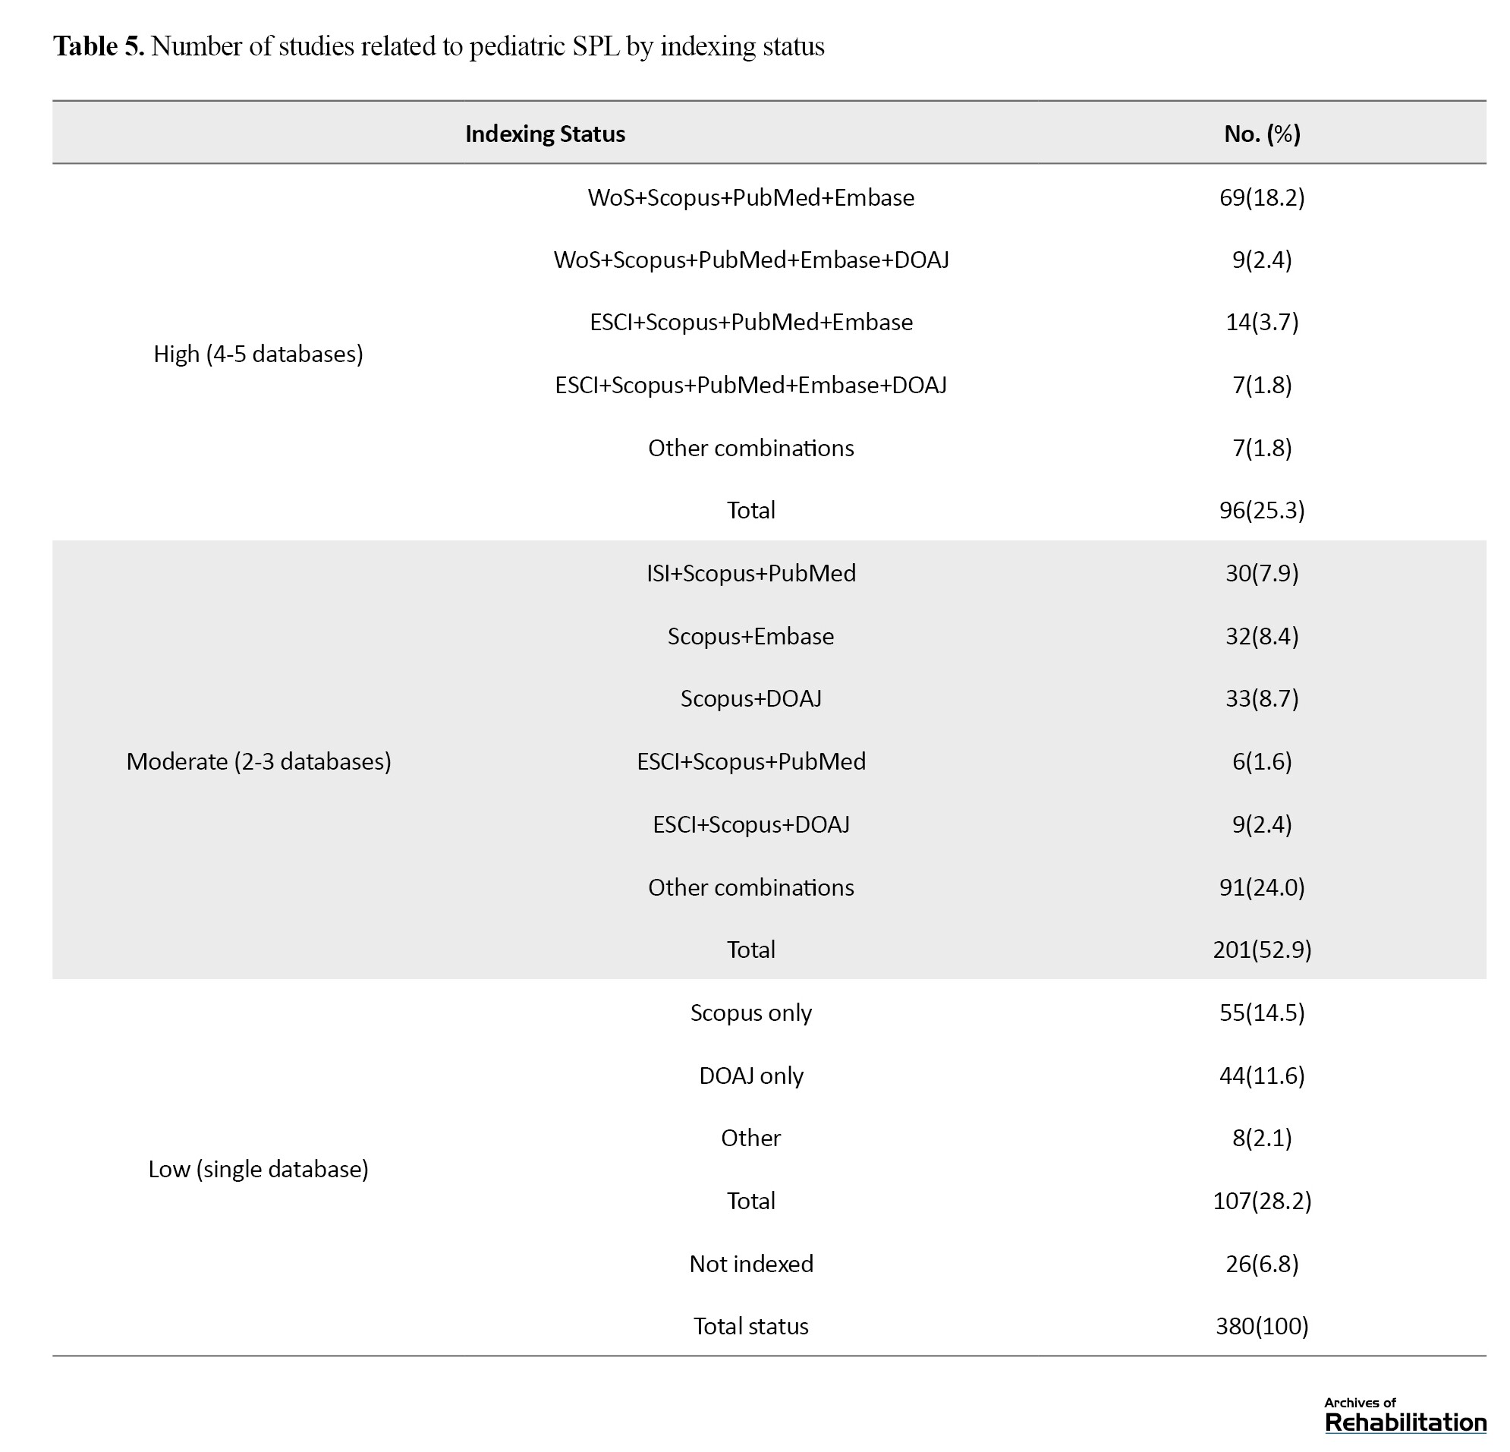
Task: Select the No. (%) column header
Action: coord(1262,134)
